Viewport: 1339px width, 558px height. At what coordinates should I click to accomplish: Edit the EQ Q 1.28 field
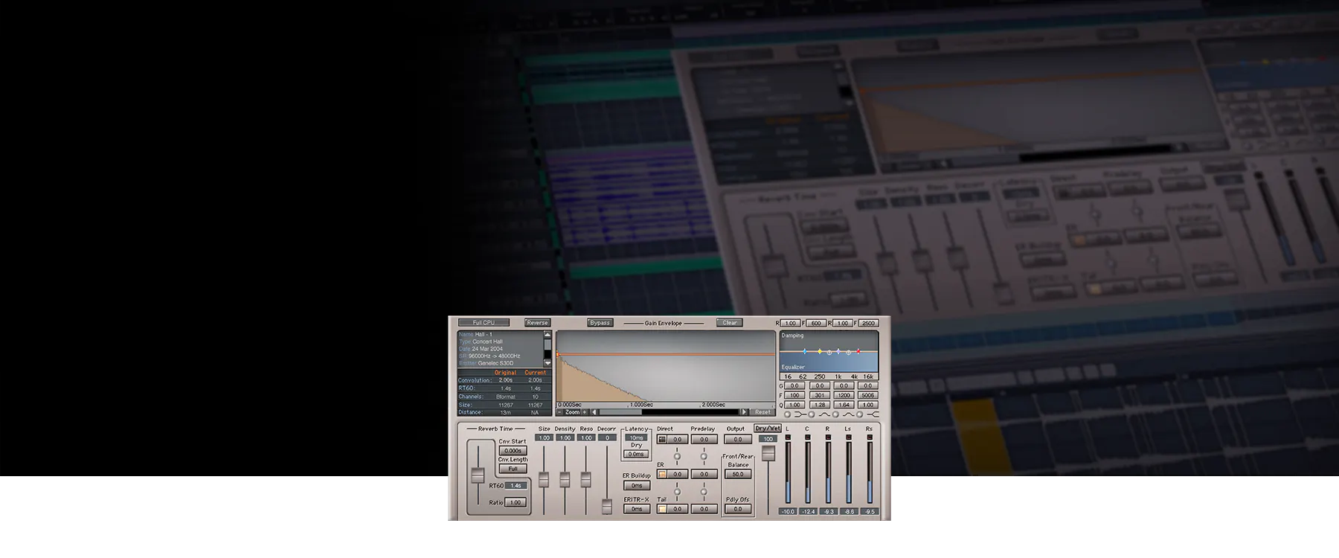click(820, 405)
